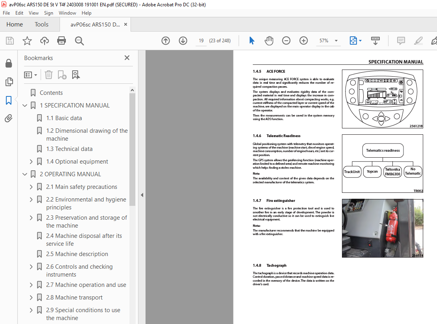This screenshot has width=437, height=324.
Task: Activate the Selection arrow tool
Action: pos(252,41)
